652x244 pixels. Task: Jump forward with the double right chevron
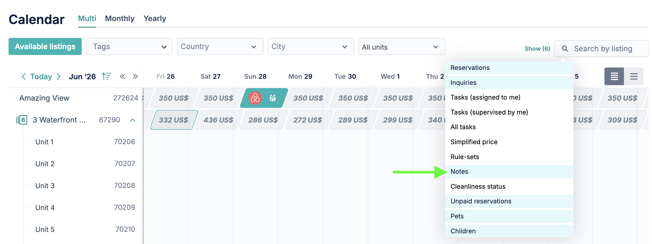[x=135, y=77]
